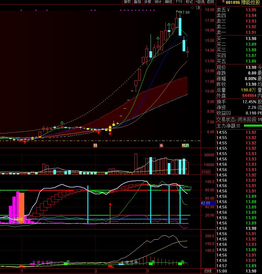Select the 15:00 13.90 tick row
This screenshot has height=274, width=262.
click(x=237, y=271)
